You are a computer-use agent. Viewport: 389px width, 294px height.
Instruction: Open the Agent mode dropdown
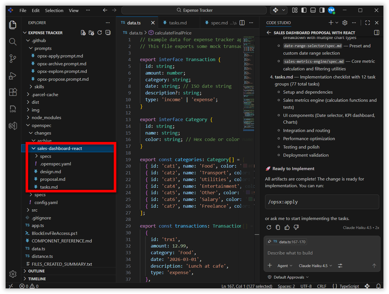point(285,266)
